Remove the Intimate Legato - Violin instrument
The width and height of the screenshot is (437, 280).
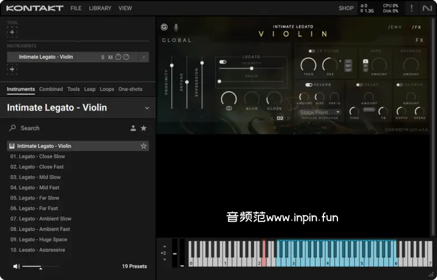pyautogui.click(x=144, y=57)
